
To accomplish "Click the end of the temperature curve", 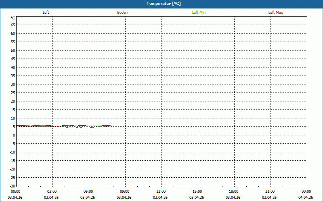I will pos(111,125).
